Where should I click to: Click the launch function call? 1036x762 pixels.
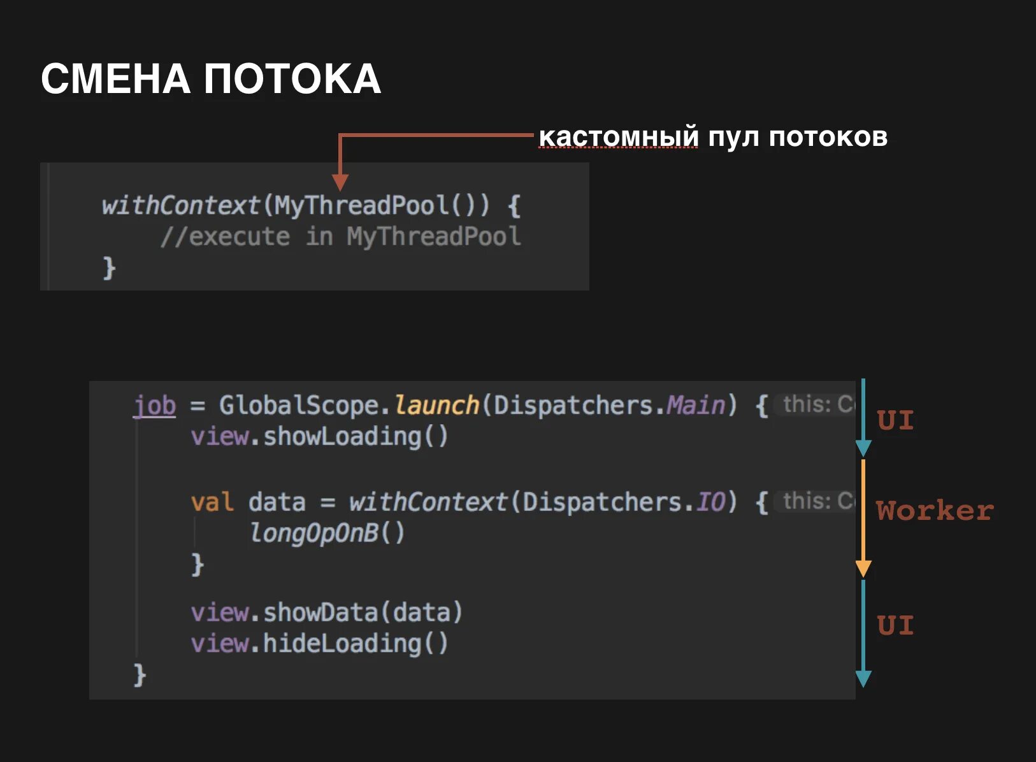pyautogui.click(x=436, y=404)
